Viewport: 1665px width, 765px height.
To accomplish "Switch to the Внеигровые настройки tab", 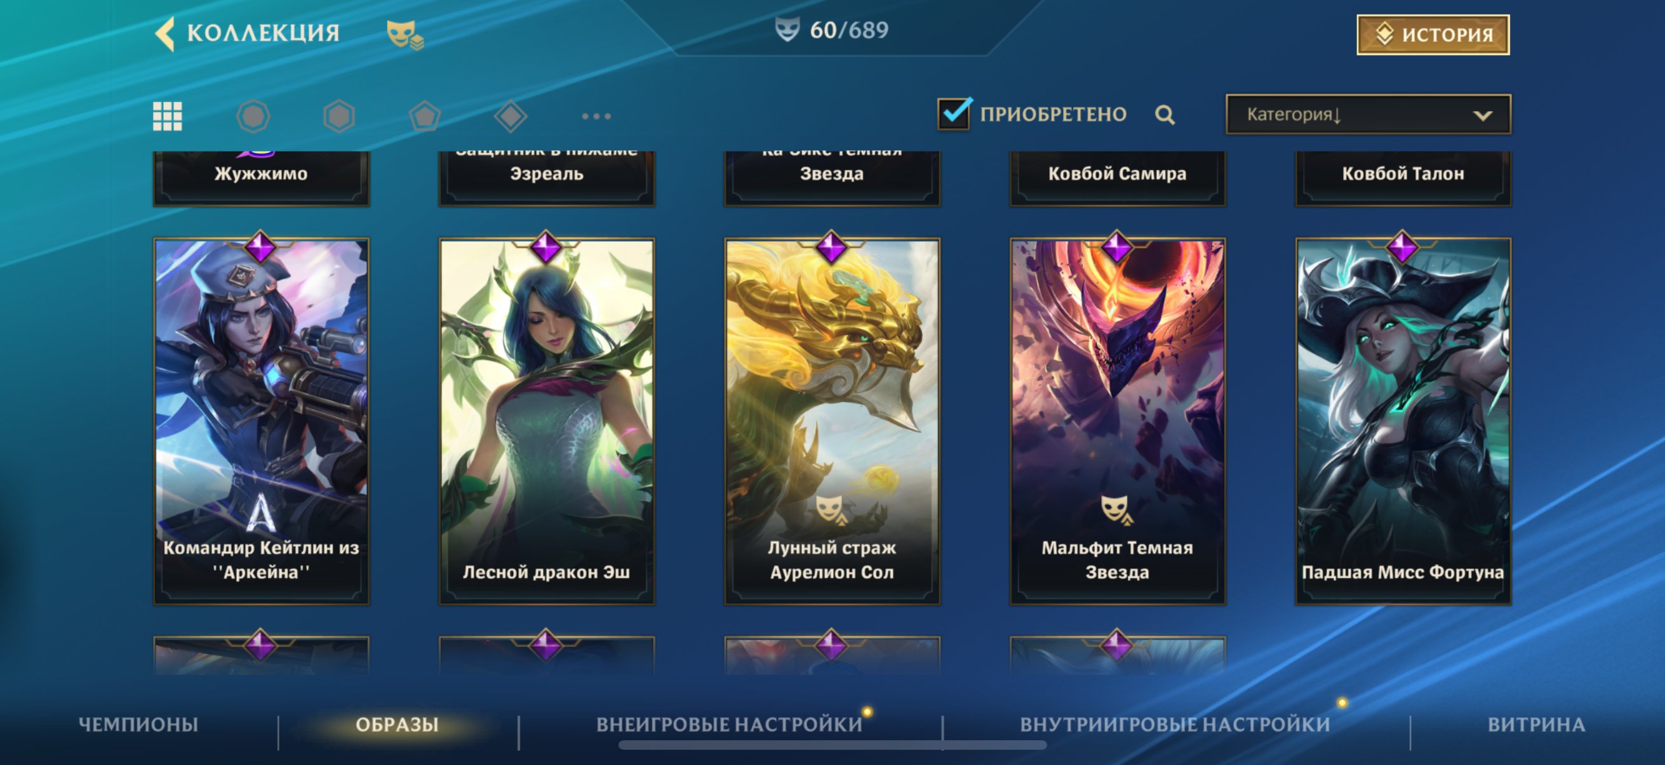I will (x=729, y=724).
